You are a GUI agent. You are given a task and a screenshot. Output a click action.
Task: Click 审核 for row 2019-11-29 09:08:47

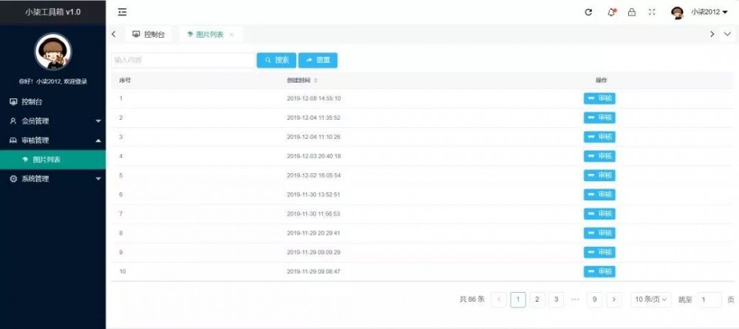(x=599, y=272)
